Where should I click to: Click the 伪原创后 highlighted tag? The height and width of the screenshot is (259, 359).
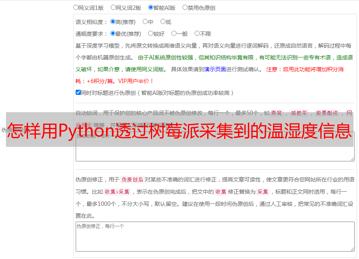[132, 179]
